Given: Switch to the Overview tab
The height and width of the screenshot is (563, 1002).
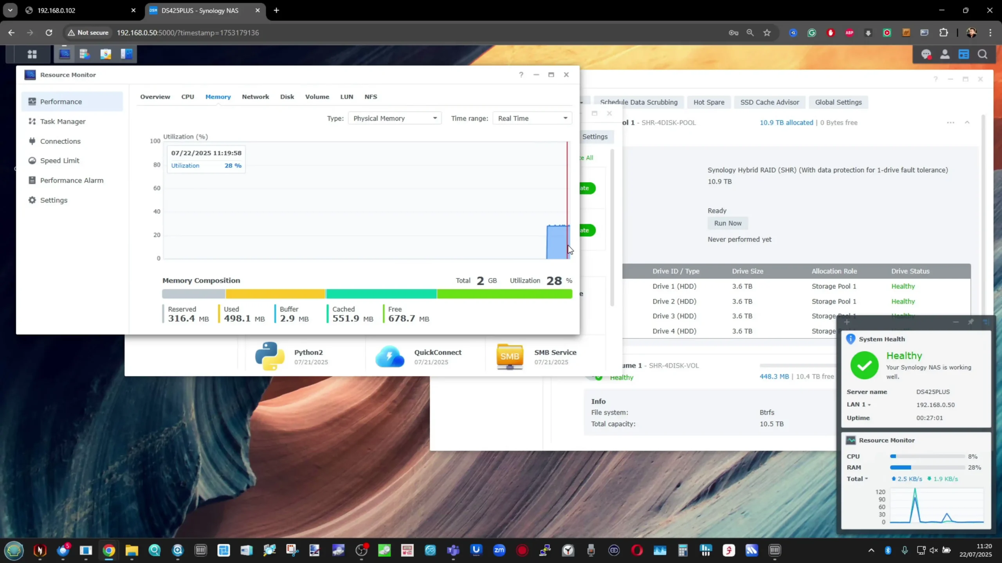Looking at the screenshot, I should tap(155, 97).
